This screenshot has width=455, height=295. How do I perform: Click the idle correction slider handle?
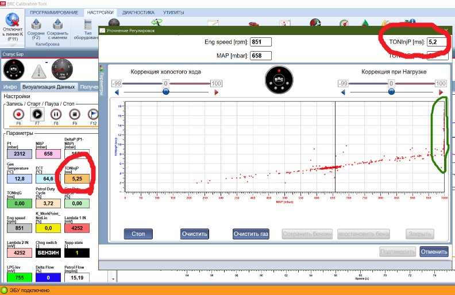pyautogui.click(x=166, y=91)
